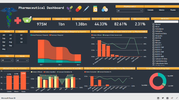
Task: Click the green mortar and pestle icon
Action: point(27,20)
